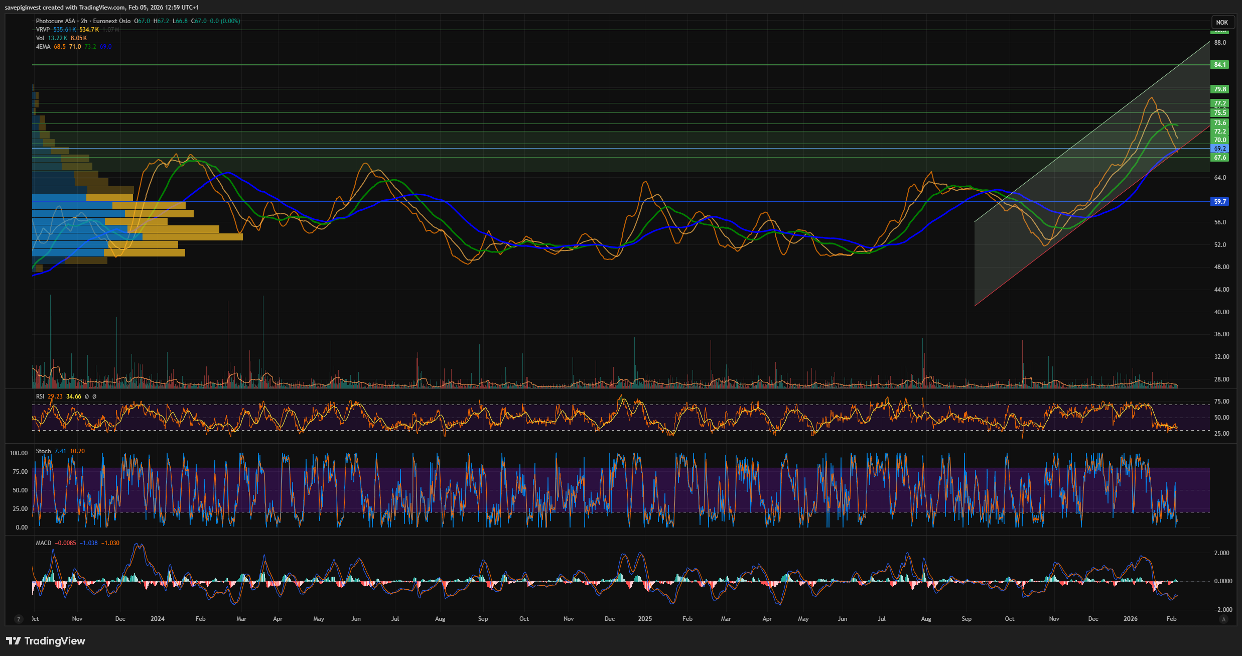Toggle the auto-scale A button
Screen dimensions: 1242x656
pyautogui.click(x=1223, y=619)
